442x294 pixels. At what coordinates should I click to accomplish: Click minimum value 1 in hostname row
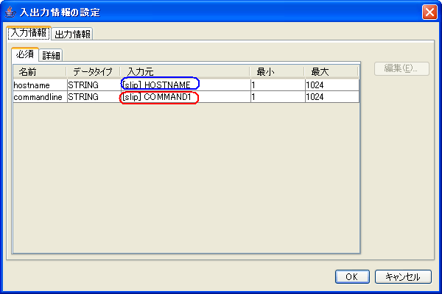pos(278,85)
